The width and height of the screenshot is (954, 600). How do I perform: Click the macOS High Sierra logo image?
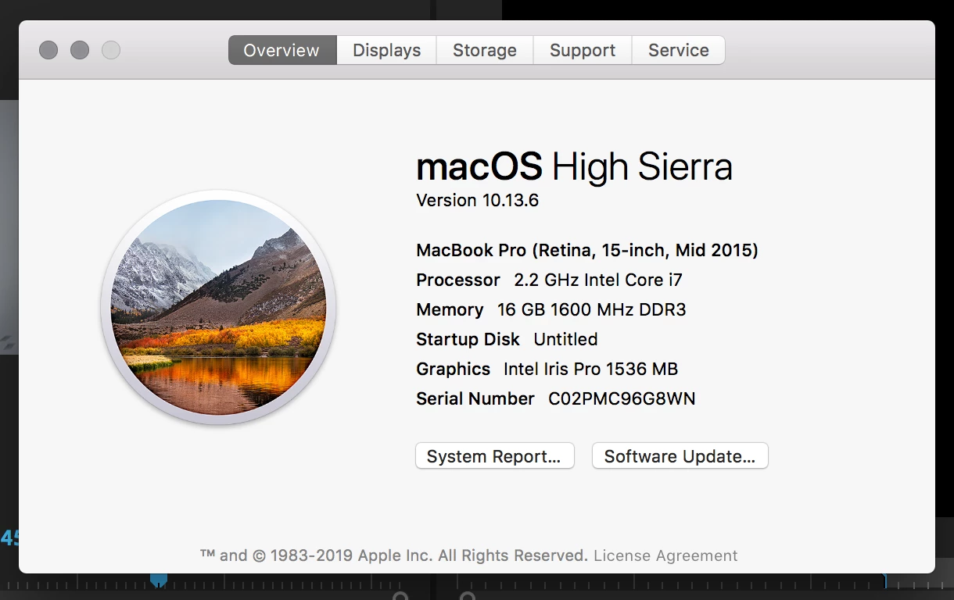click(x=218, y=308)
